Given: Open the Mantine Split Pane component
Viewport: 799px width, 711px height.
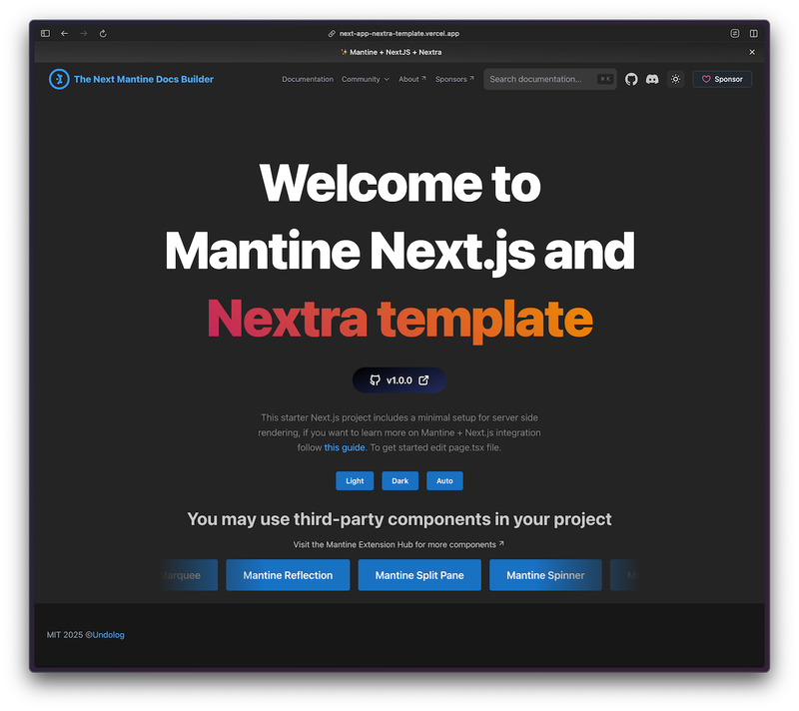Looking at the screenshot, I should point(419,575).
